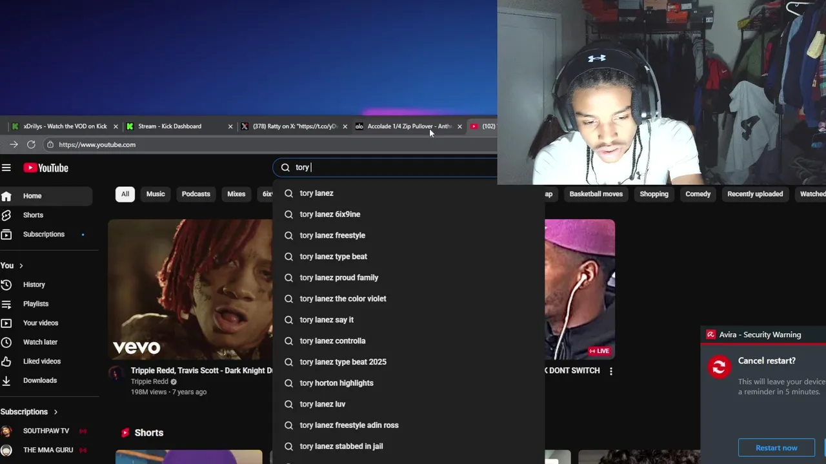
Task: Choose 'tory lanez stabbed in jail' suggestion
Action: tap(408, 446)
